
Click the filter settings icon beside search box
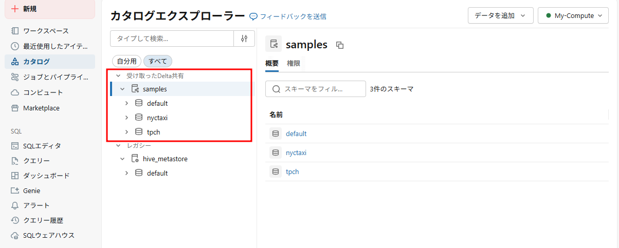point(244,39)
